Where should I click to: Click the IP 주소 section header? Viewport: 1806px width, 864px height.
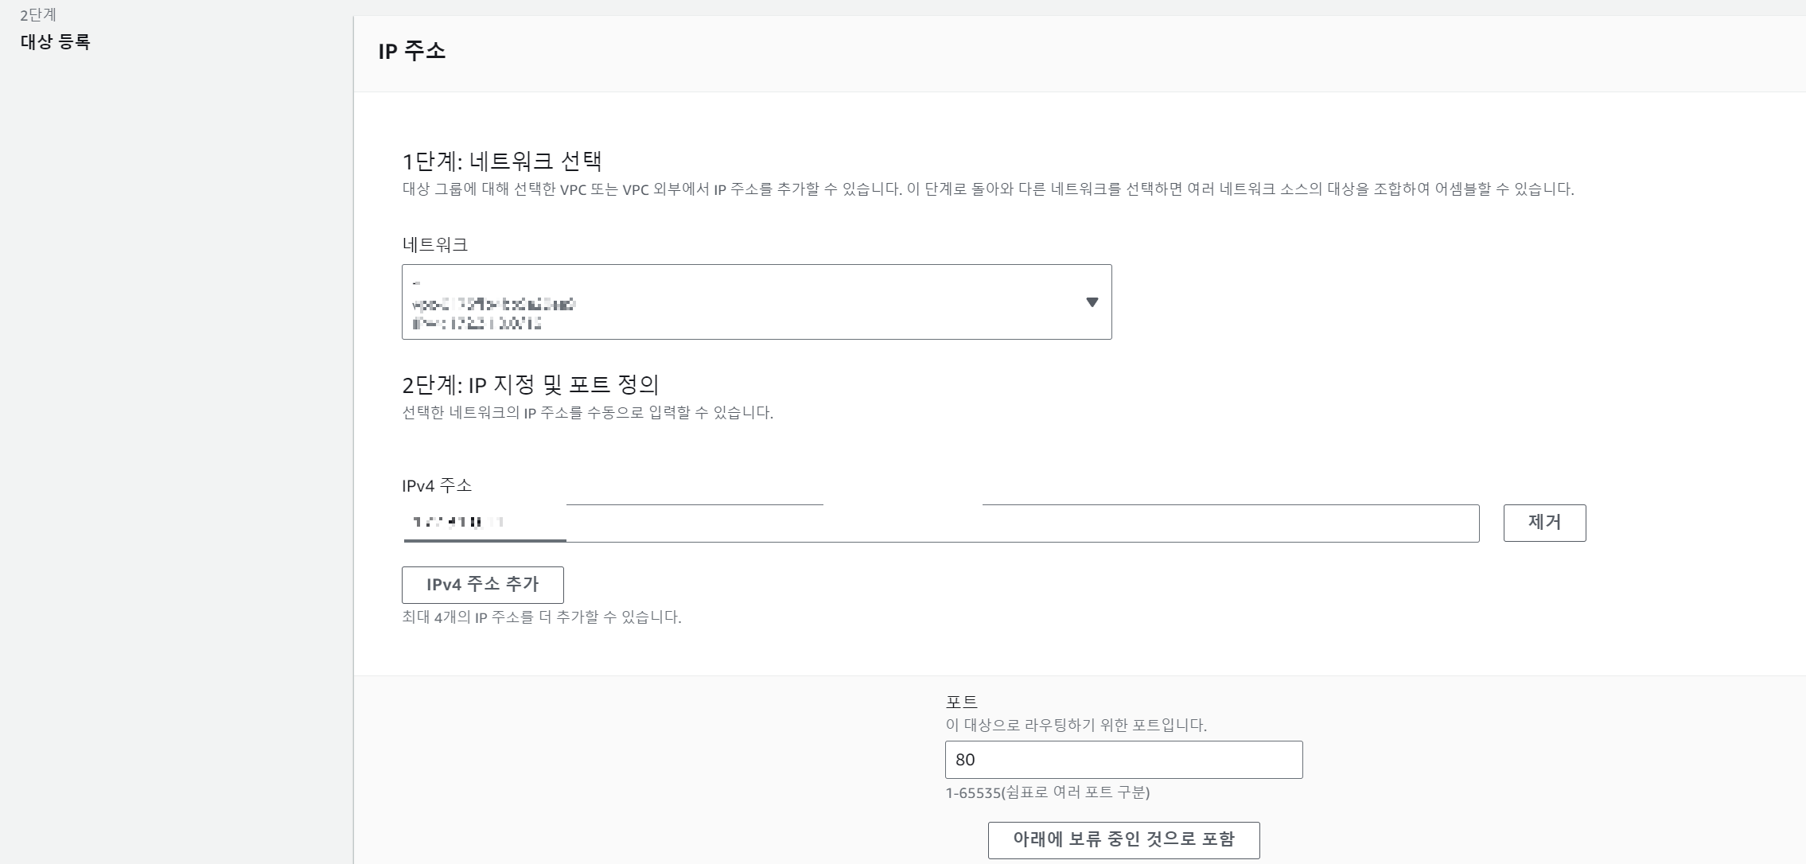[x=411, y=51]
